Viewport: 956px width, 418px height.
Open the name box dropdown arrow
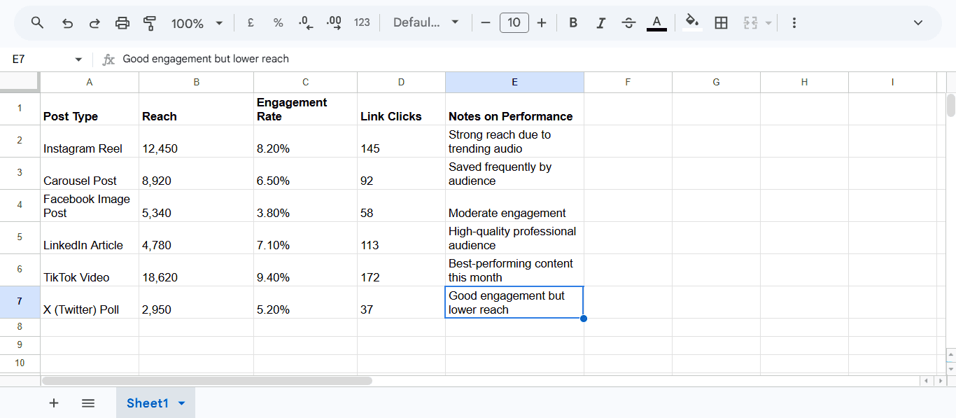[78, 60]
